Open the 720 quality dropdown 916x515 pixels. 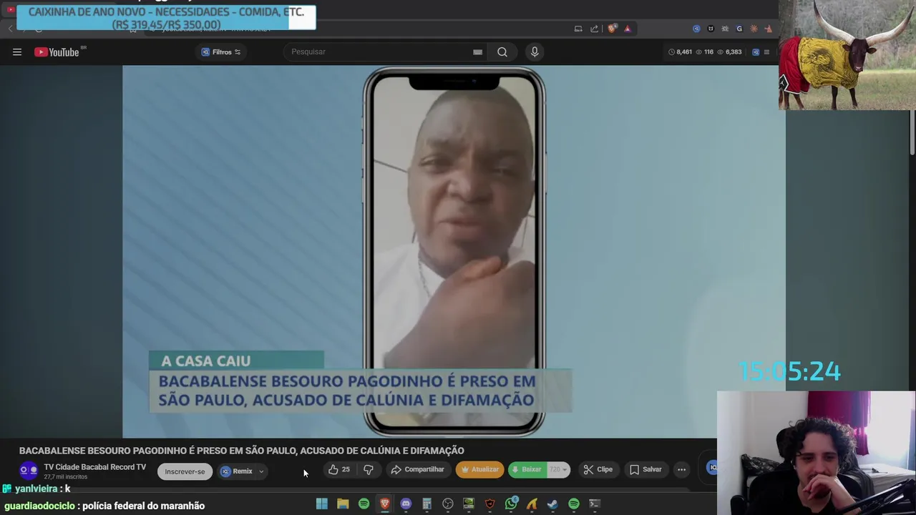(x=558, y=469)
